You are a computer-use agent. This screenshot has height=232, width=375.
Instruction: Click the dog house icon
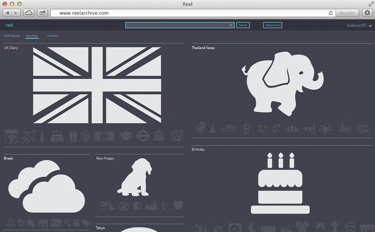pyautogui.click(x=137, y=206)
